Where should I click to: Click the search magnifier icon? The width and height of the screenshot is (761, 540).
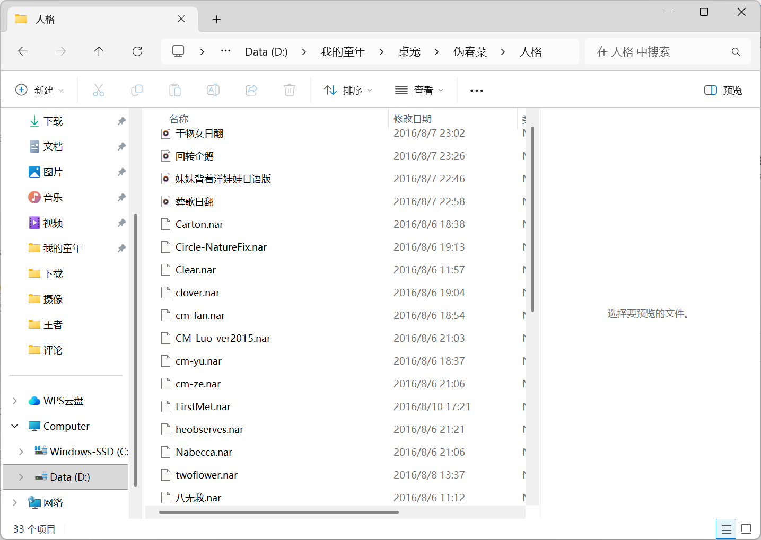[736, 52]
